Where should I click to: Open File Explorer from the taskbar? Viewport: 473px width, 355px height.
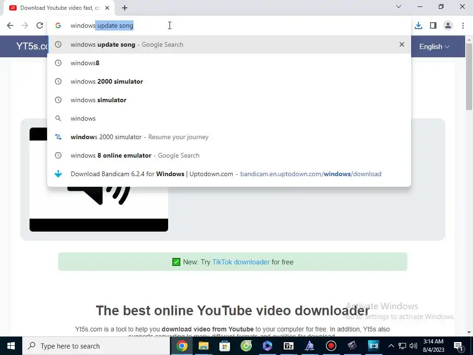point(203,346)
